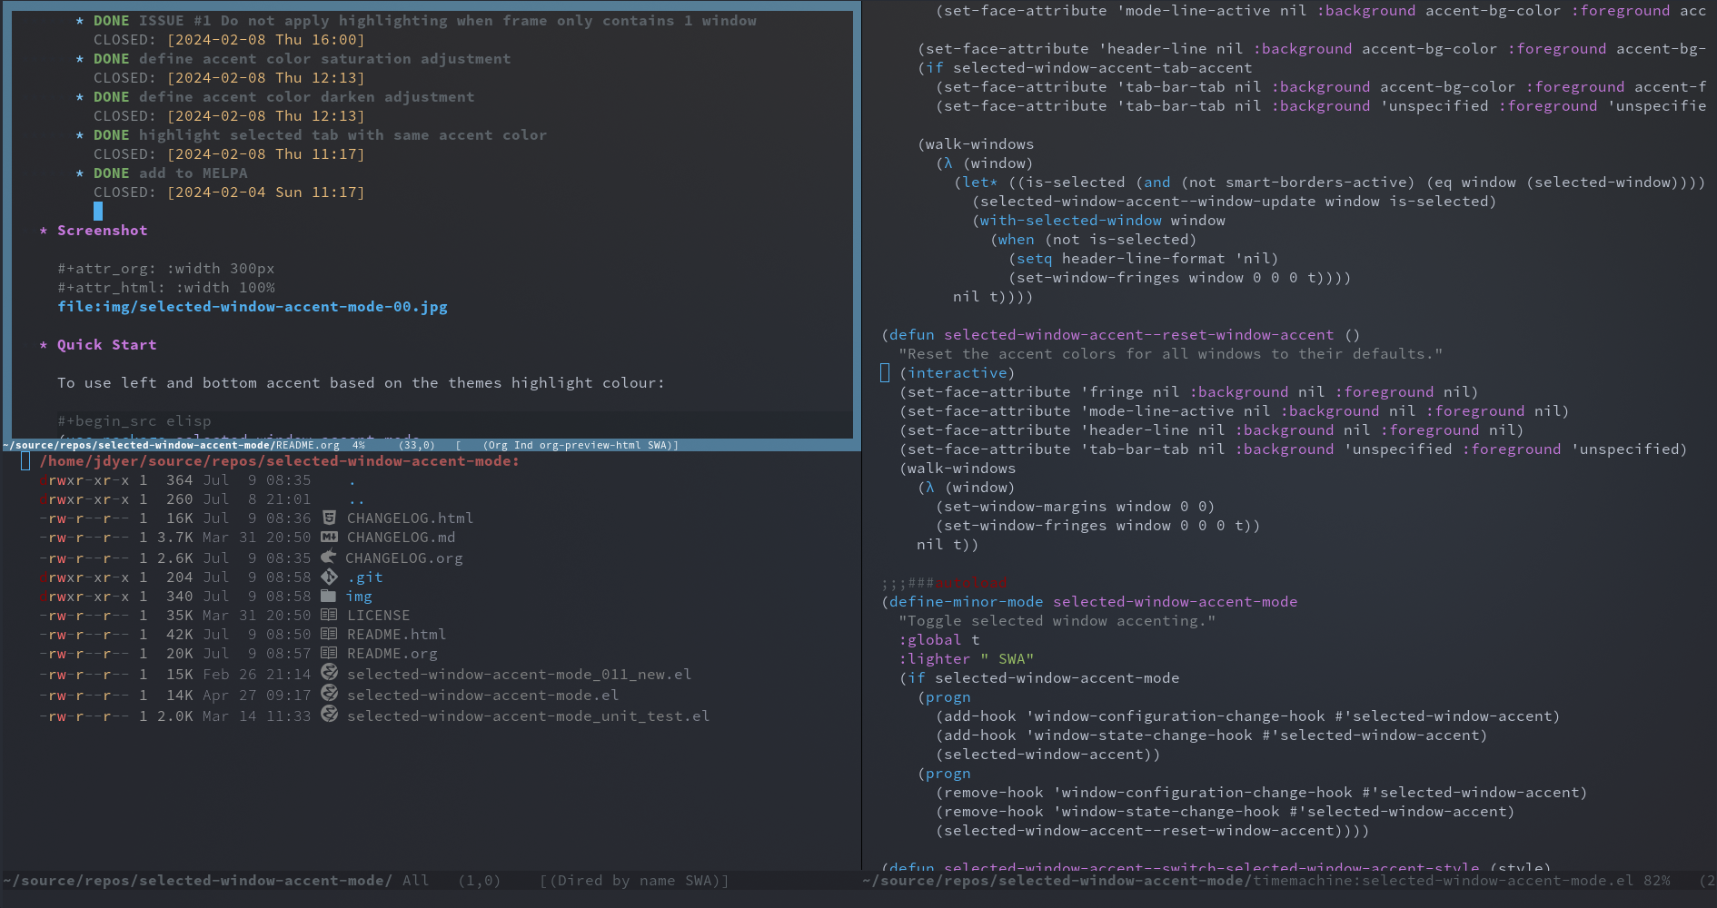Click the CLOSED timestamp [2024-02-08 Thu 11:17]
1717x908 pixels.
point(265,154)
